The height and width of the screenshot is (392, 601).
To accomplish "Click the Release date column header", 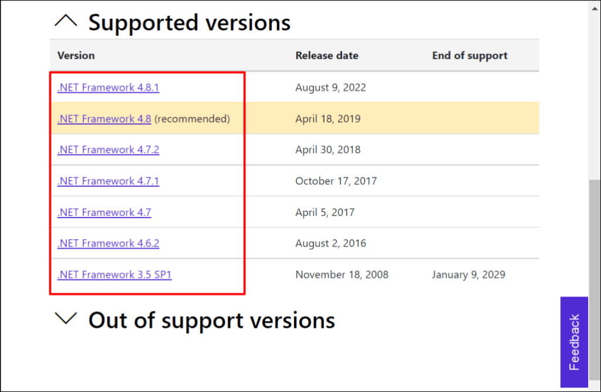I will [x=327, y=56].
